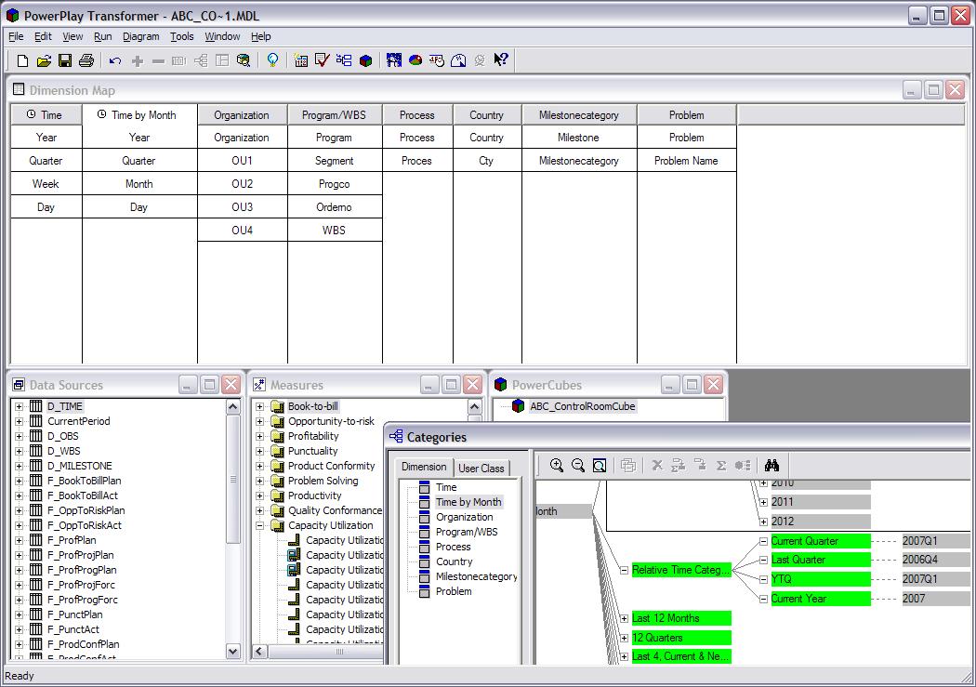Open the Diagram menu

[x=140, y=36]
